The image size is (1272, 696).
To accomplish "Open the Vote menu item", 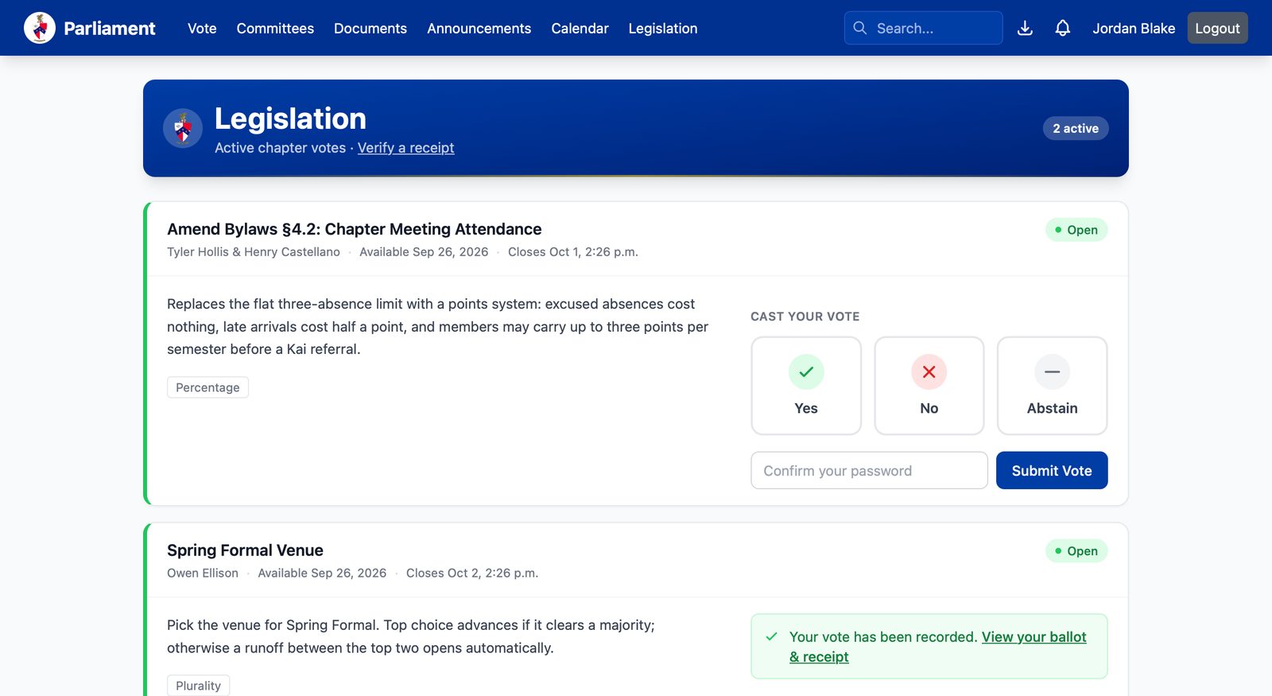I will [202, 28].
